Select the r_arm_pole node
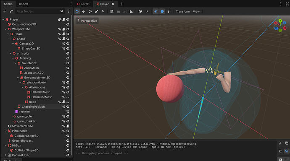This screenshot has height=161, width=290. 24,117
